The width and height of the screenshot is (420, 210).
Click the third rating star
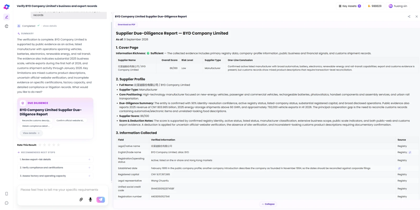pos(49,145)
